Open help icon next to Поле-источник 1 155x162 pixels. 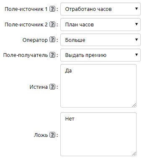[52, 9]
